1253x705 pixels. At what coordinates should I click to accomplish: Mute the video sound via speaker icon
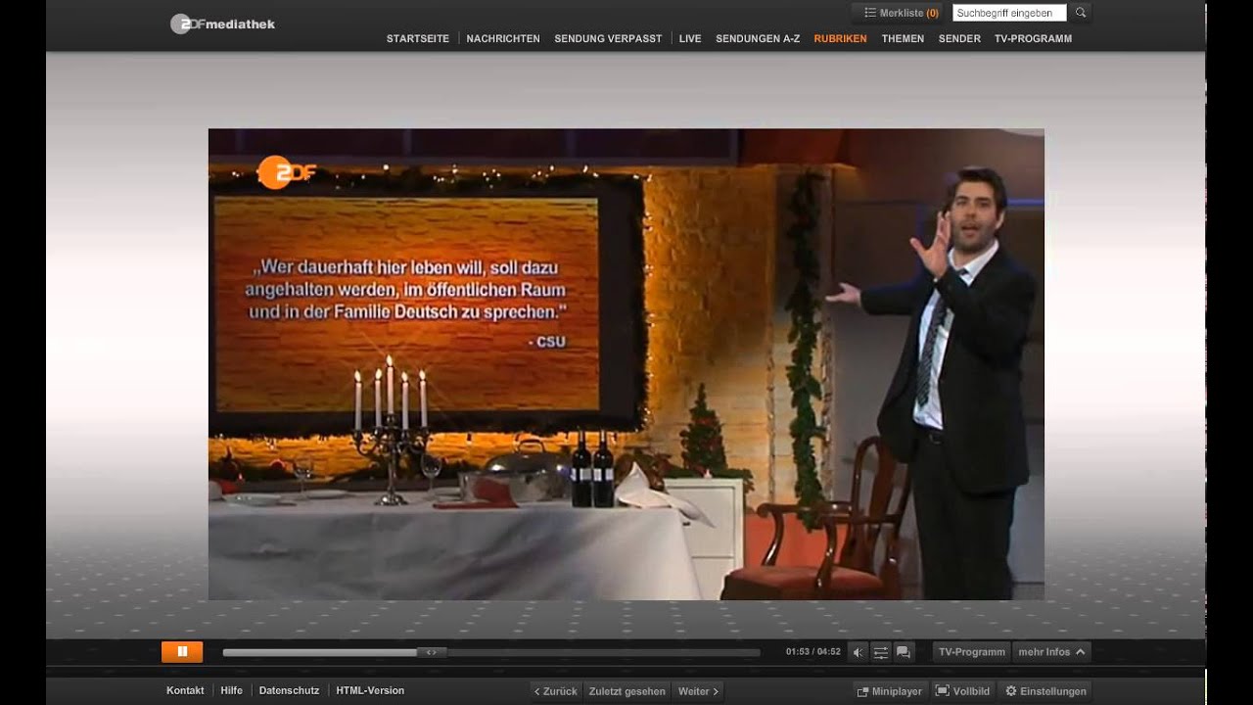tap(858, 652)
